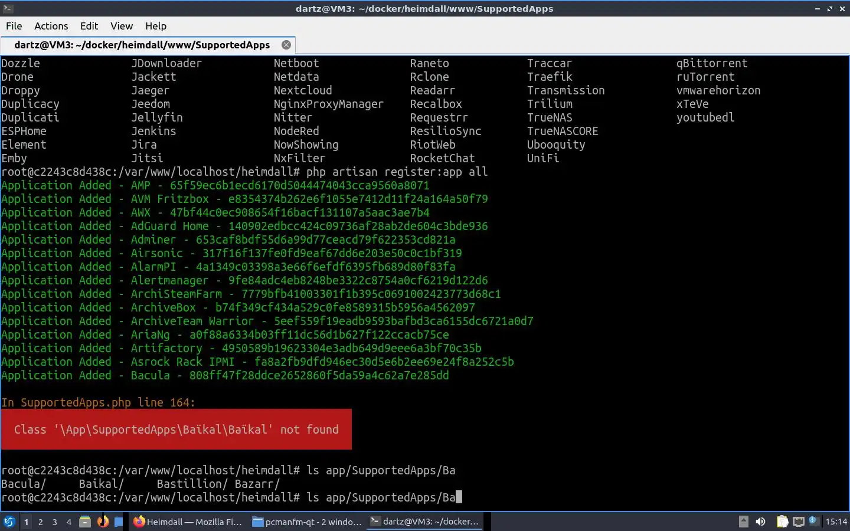This screenshot has height=531, width=850.
Task: Click 'Transmission' in the app listing
Action: click(566, 90)
